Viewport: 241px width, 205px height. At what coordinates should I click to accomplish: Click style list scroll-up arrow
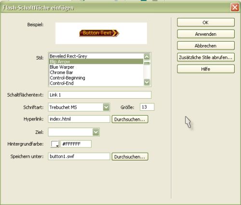pos(147,57)
